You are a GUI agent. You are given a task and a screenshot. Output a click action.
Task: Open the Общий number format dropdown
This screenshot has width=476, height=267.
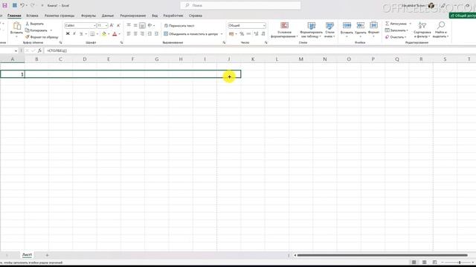click(264, 25)
